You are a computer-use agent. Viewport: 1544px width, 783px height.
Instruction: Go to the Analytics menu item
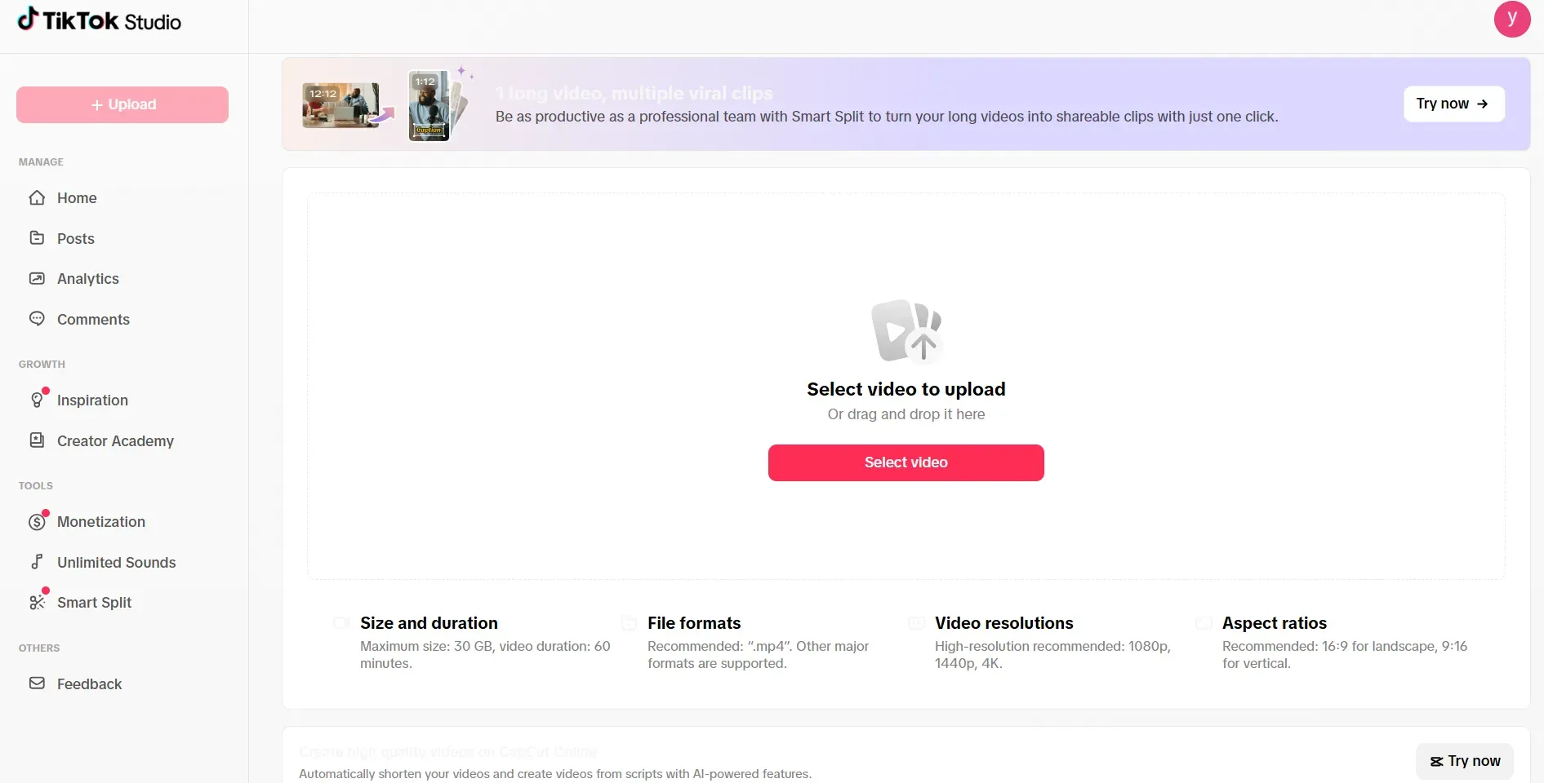pos(88,279)
